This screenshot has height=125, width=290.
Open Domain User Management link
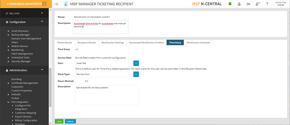26,39
